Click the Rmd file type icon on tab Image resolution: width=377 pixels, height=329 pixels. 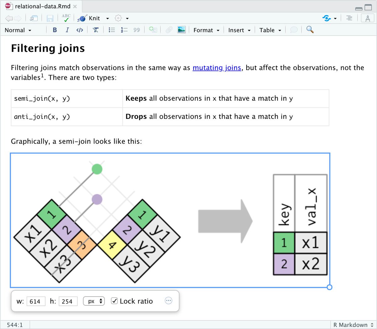coord(8,6)
